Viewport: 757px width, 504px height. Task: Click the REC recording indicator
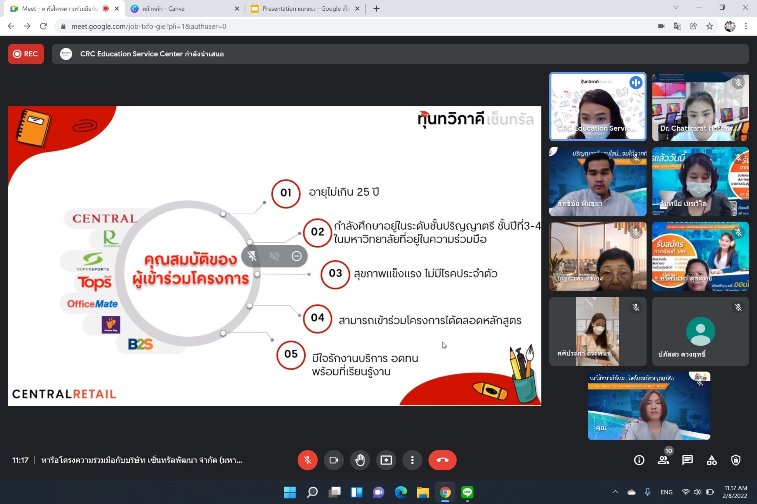pos(26,54)
